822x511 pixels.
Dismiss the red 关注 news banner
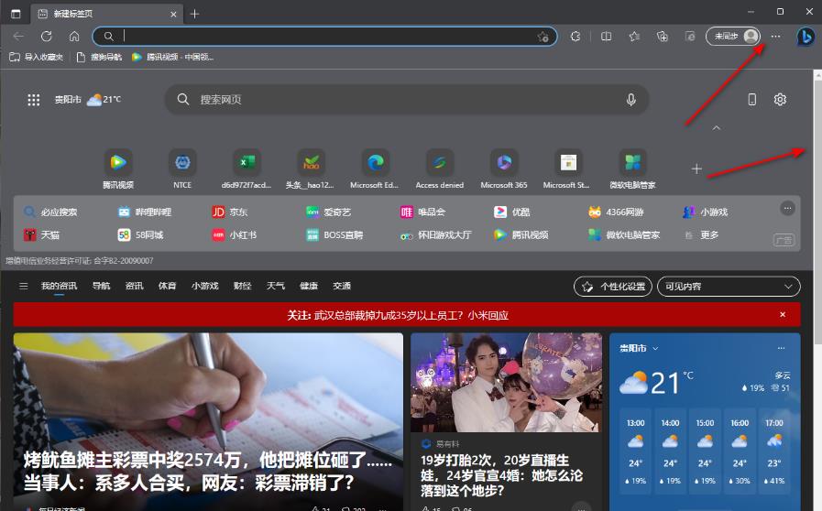783,314
